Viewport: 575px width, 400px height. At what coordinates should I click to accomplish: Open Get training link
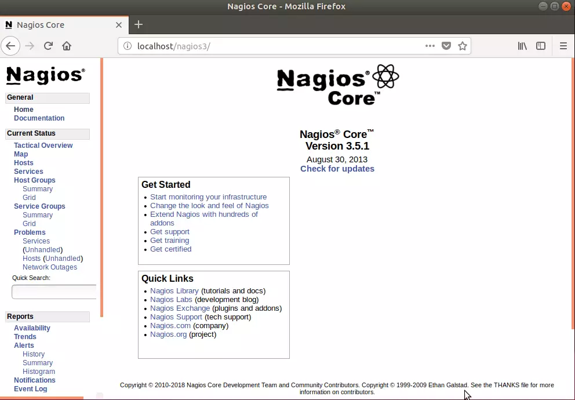(169, 241)
